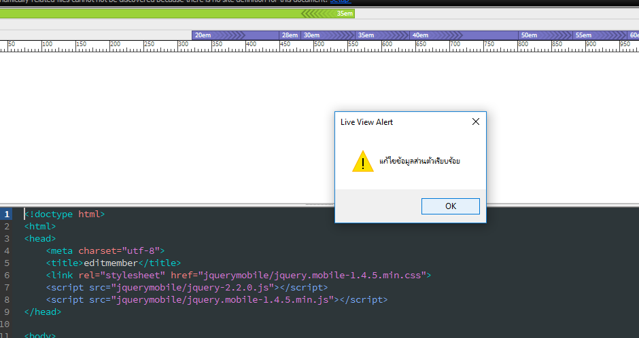Select the 40em media query breakpoint
The image size is (639, 338).
(464, 35)
